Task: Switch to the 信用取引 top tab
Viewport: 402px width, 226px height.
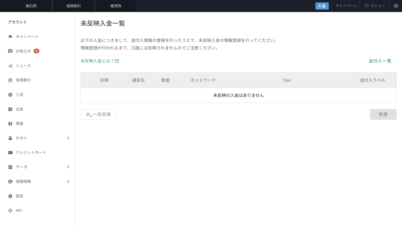Action: click(74, 6)
